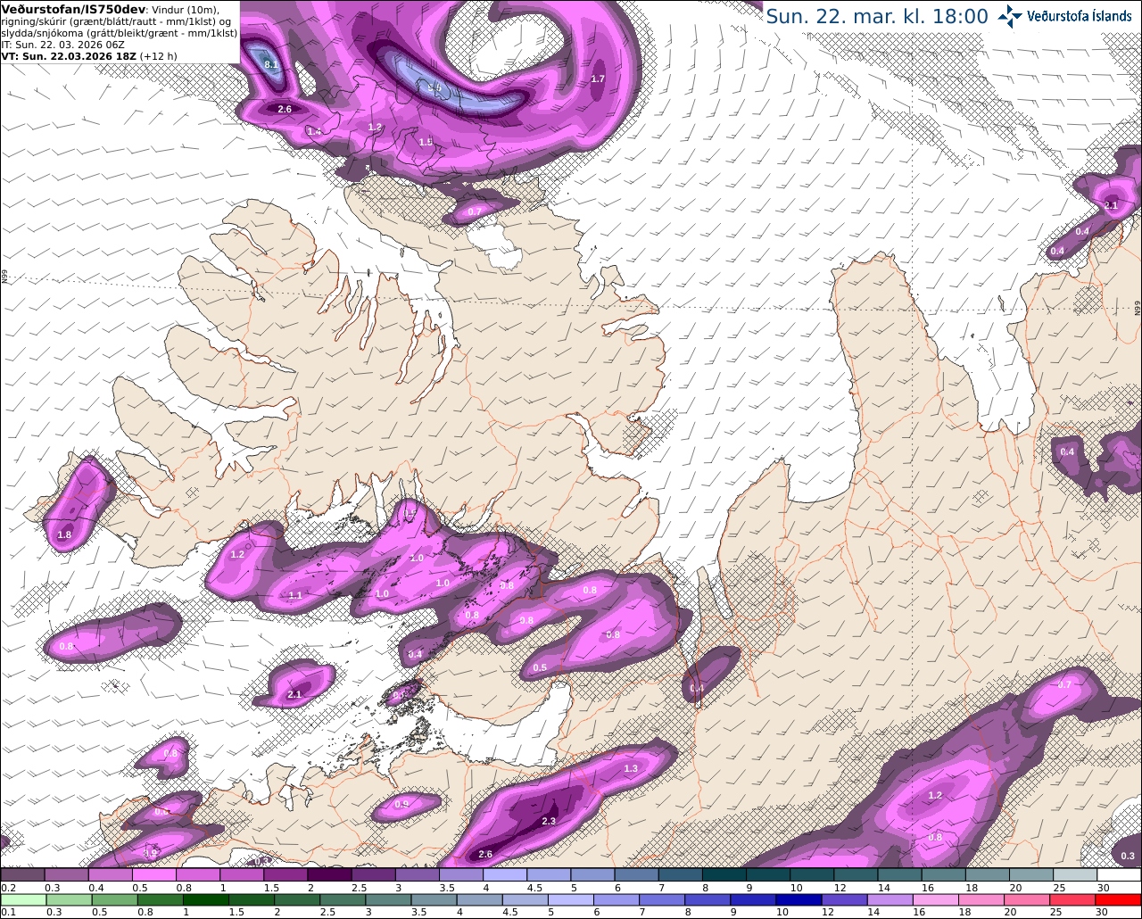Pick the bright magenta swatch labelled 0.5

coord(153,875)
